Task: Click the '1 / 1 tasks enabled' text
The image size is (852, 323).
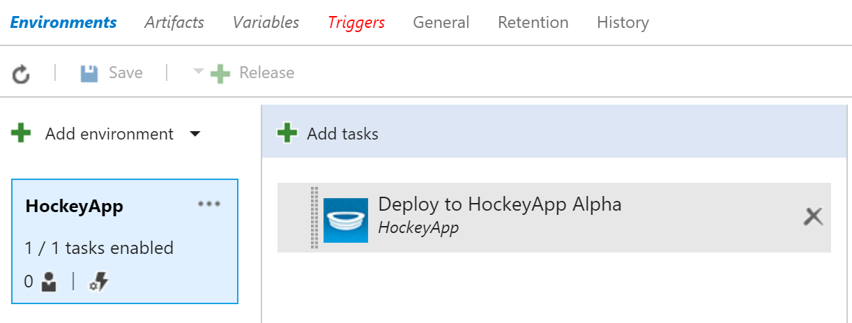Action: coord(99,248)
